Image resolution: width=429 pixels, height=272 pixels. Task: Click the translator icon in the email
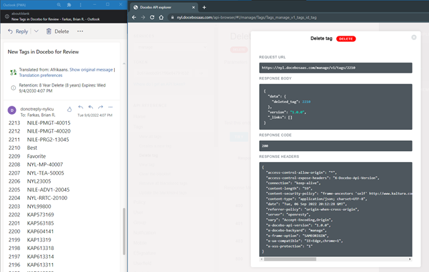coord(13,72)
